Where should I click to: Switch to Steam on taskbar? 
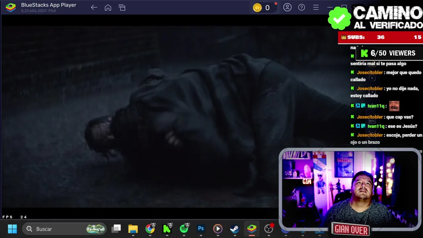pyautogui.click(x=234, y=229)
